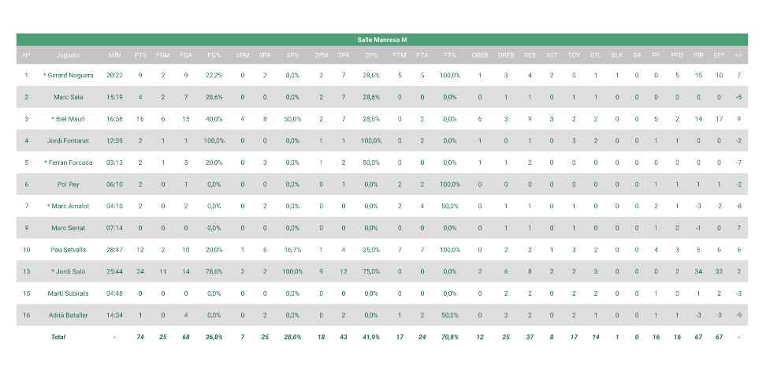The height and width of the screenshot is (373, 770).
Task: Click the FG% column header
Action: (x=214, y=55)
